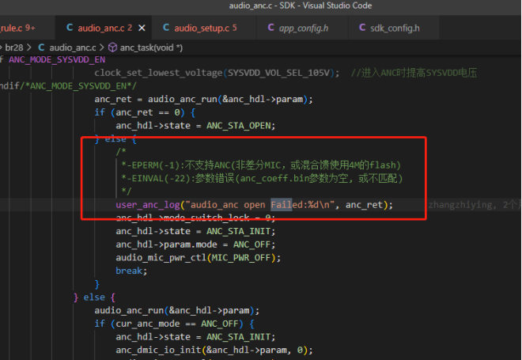Click the C icon on the app_config.h tab
Screen dimensions: 522x360
coord(271,28)
